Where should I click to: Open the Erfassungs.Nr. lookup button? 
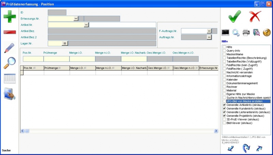[76, 19]
